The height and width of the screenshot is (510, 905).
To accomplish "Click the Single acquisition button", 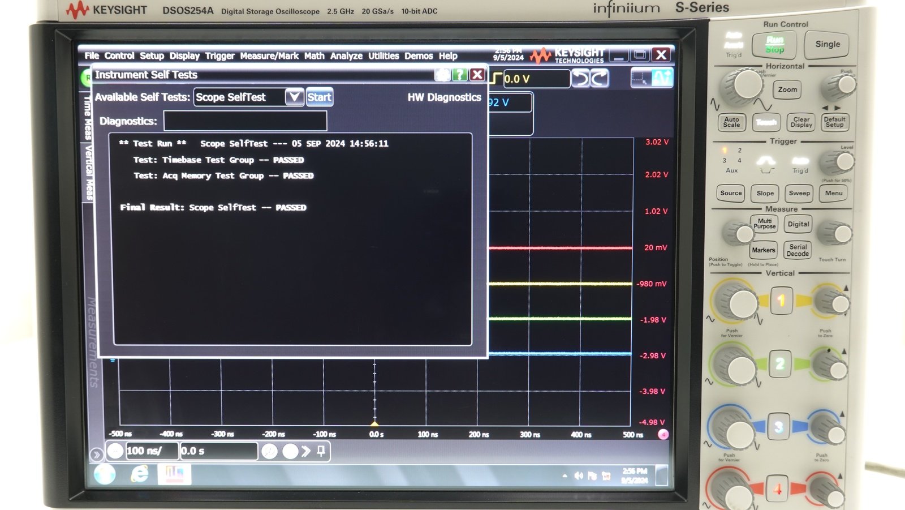I will point(828,44).
